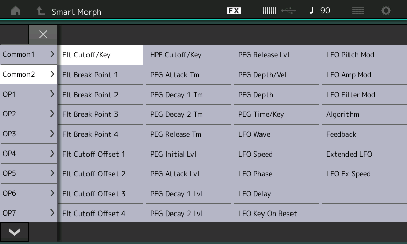407x244 pixels.
Task: Click the exit up-arrow icon
Action: click(40, 11)
